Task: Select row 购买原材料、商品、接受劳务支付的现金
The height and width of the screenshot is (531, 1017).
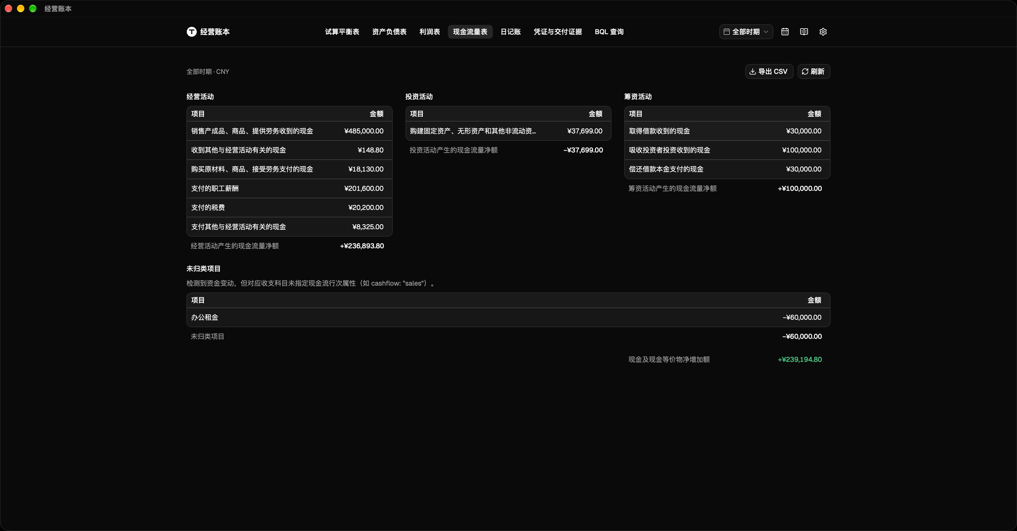Action: pos(289,169)
